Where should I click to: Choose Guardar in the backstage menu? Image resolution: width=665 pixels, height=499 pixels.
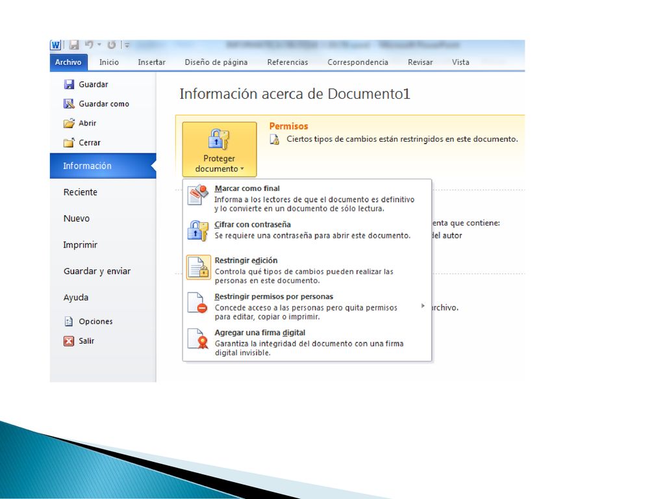[94, 84]
